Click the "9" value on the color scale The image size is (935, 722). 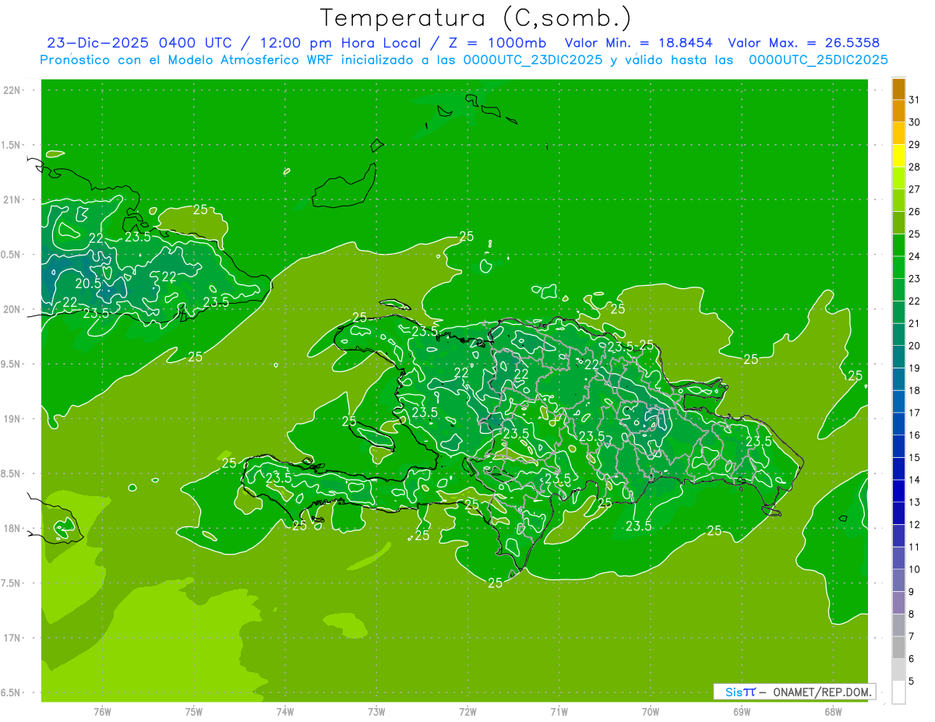point(912,592)
